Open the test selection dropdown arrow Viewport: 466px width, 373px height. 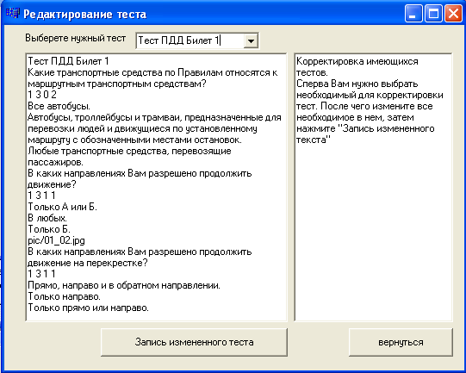click(251, 40)
